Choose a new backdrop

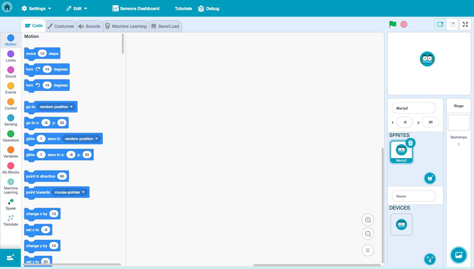[459, 255]
